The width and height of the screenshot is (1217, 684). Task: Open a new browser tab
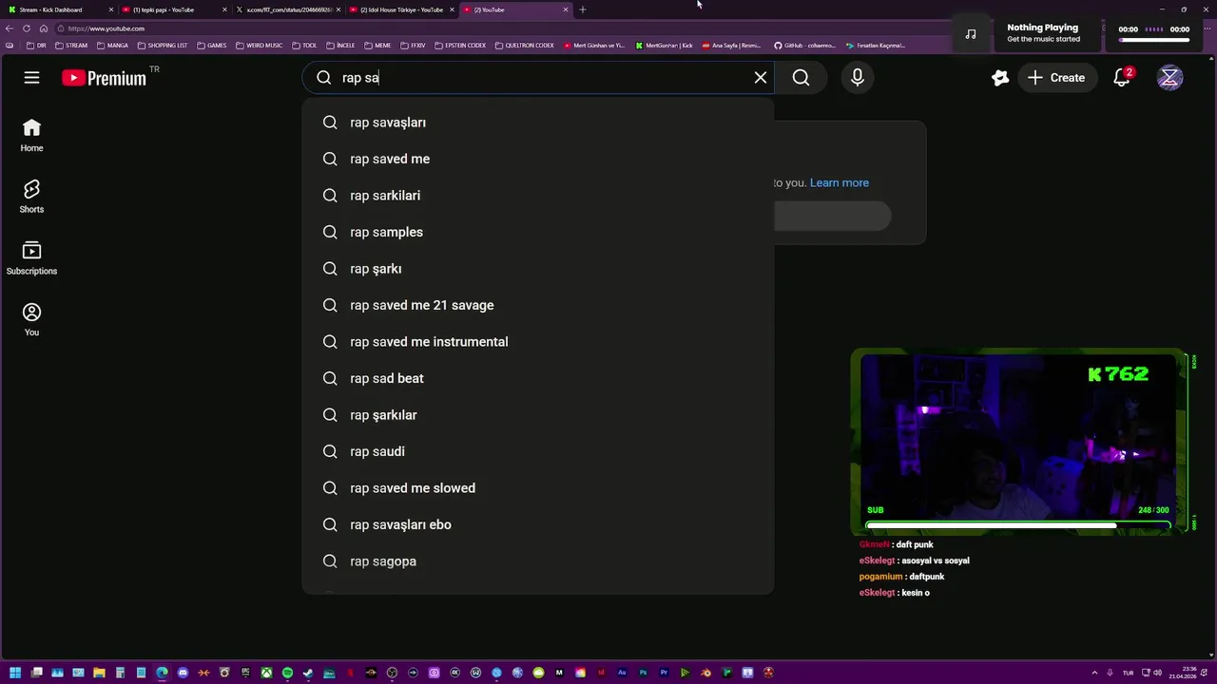tap(583, 9)
